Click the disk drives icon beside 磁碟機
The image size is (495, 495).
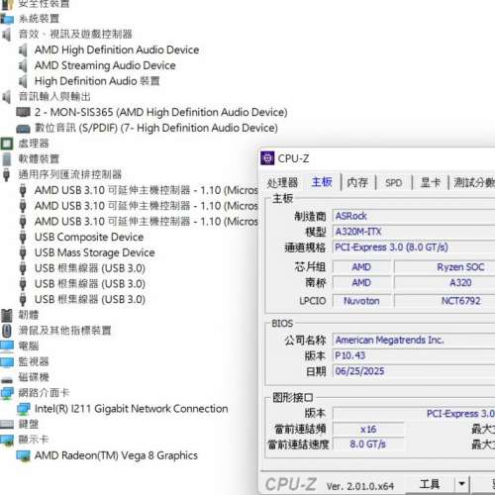[7, 379]
